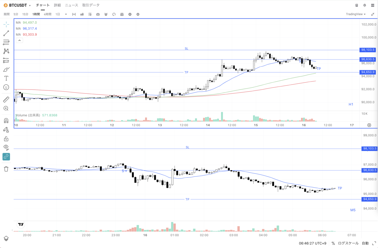The height and width of the screenshot is (248, 378).
Task: Toggle percent scale button
Action: (333, 243)
